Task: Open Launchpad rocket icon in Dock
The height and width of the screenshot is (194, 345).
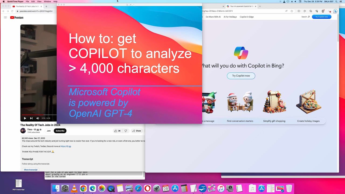Action: pyautogui.click(x=157, y=188)
